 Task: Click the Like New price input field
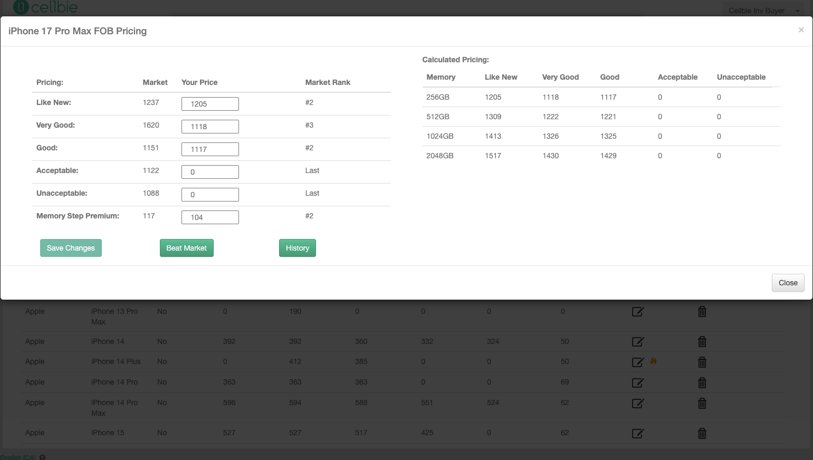point(210,104)
